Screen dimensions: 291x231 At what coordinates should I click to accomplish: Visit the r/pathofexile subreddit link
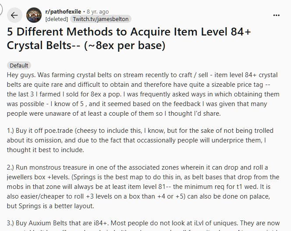(63, 12)
